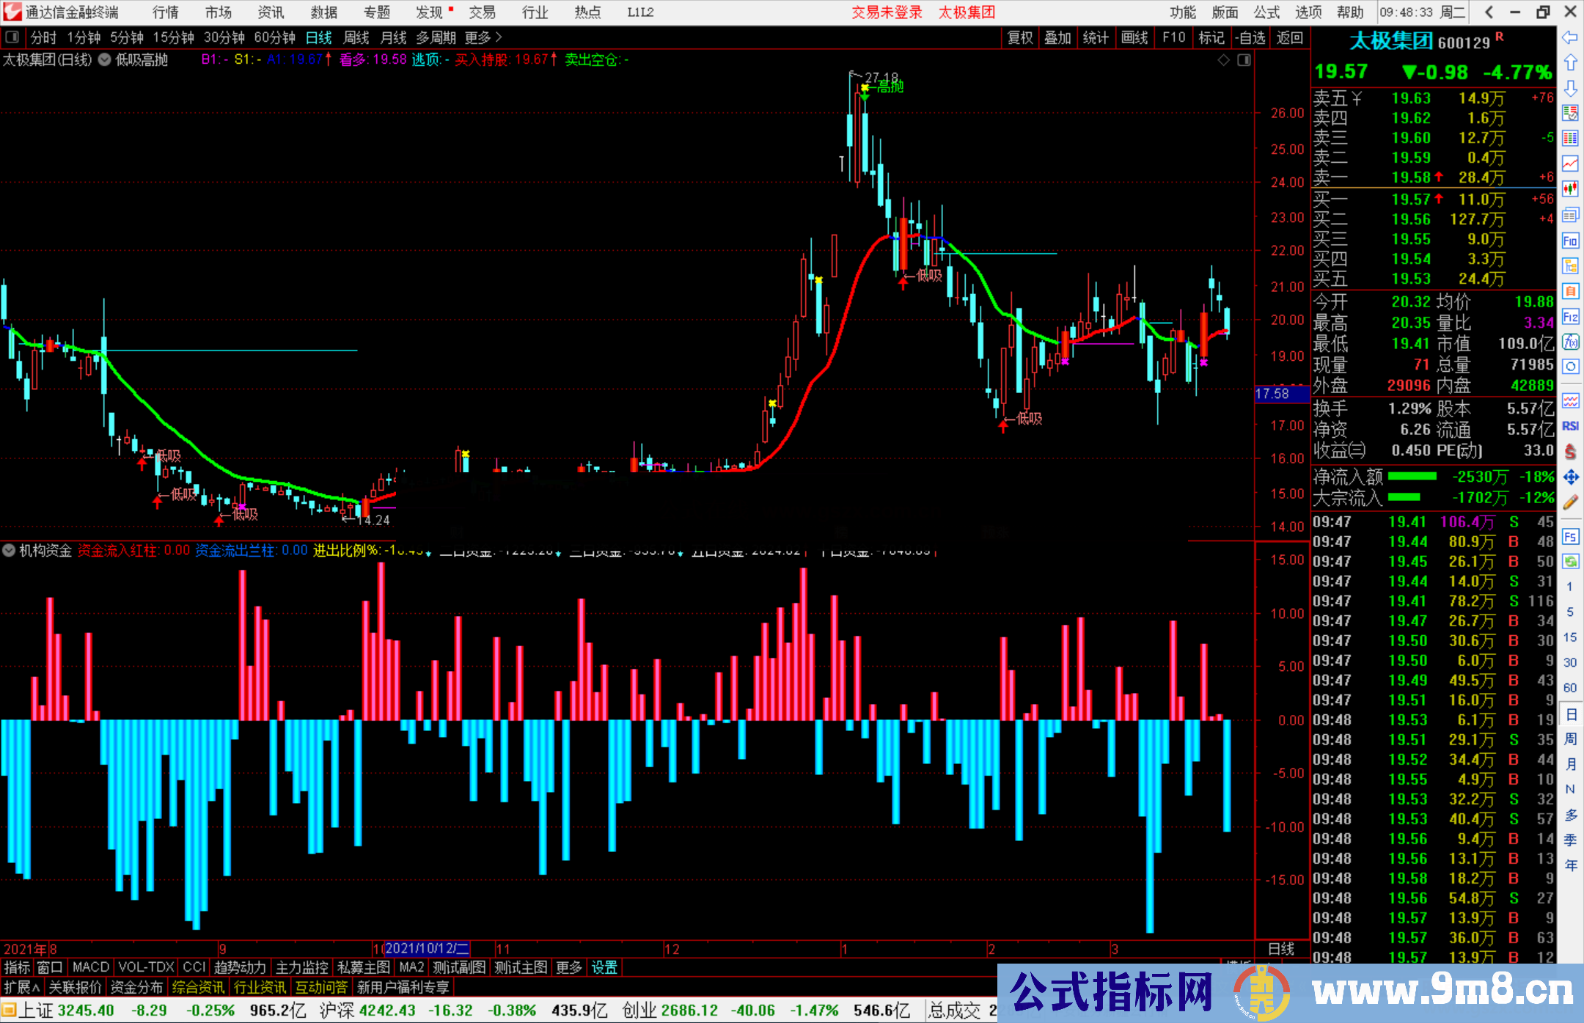Toggle the maximize pane icon on main chart
The height and width of the screenshot is (1023, 1584).
tap(1244, 60)
